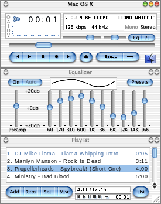161x204 pixels.
Task: Click the playlist scrollbar thumb
Action: click(154, 153)
